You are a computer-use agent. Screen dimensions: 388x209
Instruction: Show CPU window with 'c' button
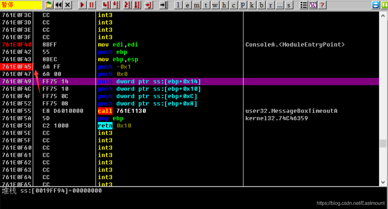(x=234, y=5)
